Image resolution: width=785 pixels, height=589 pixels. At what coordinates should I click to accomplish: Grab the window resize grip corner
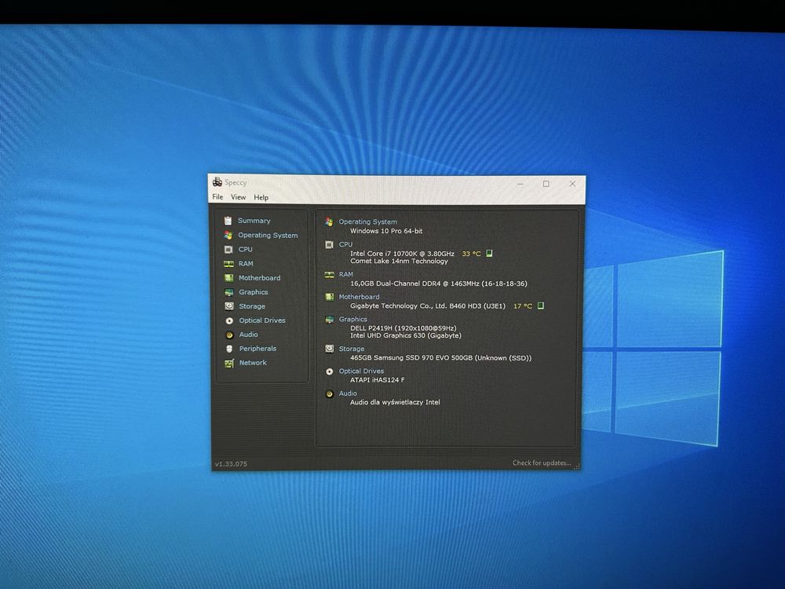(x=576, y=466)
